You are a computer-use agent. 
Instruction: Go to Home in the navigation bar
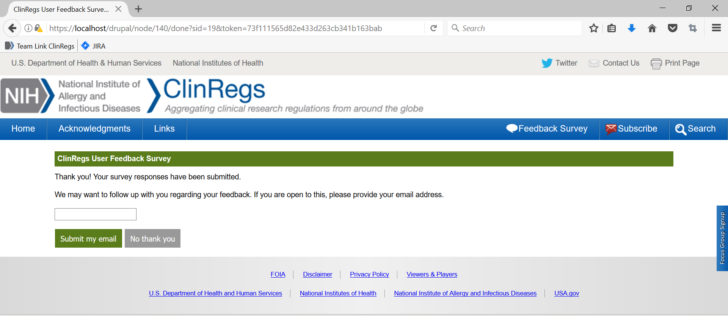coord(23,129)
